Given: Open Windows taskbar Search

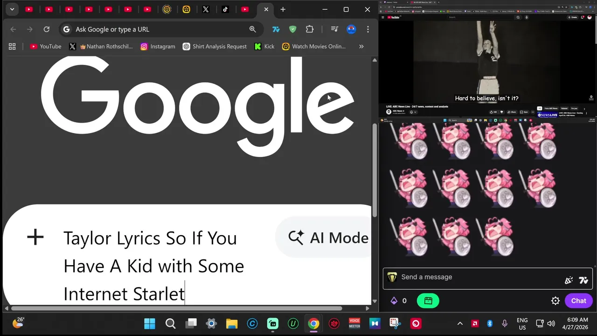Looking at the screenshot, I should click(x=170, y=323).
